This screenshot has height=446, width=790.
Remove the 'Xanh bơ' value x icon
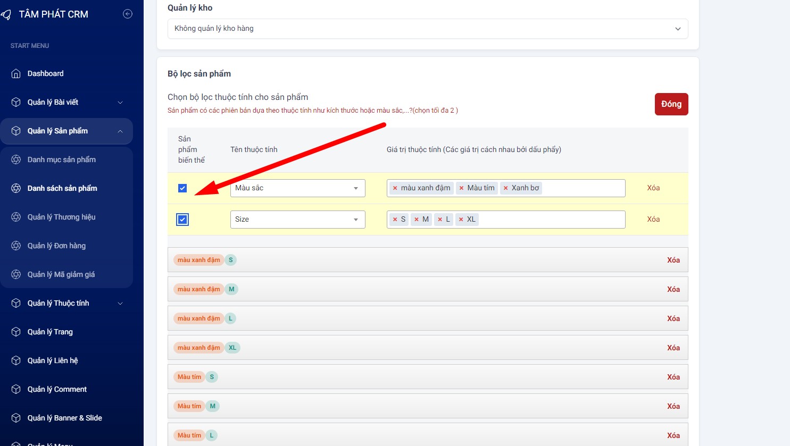[x=505, y=188]
